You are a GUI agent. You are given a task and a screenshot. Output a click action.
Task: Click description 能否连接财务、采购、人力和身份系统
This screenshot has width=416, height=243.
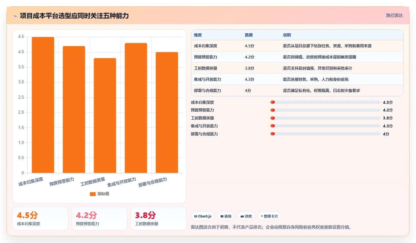click(x=316, y=80)
